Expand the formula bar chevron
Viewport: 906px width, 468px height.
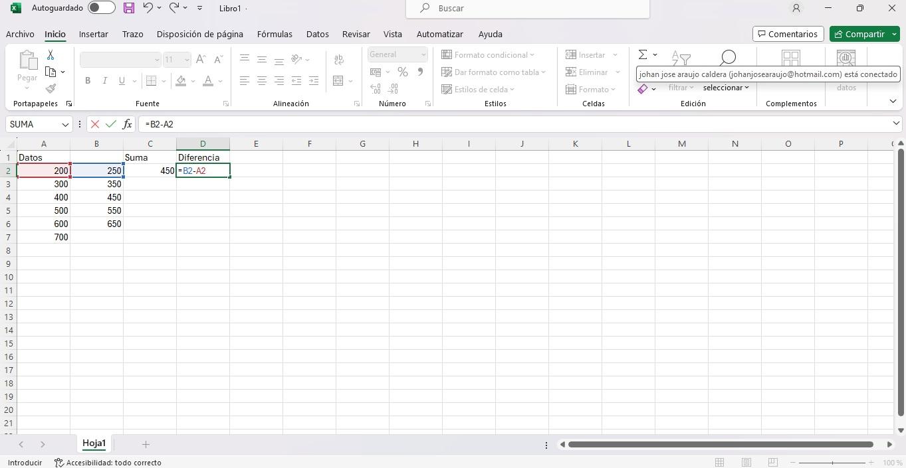pos(895,123)
